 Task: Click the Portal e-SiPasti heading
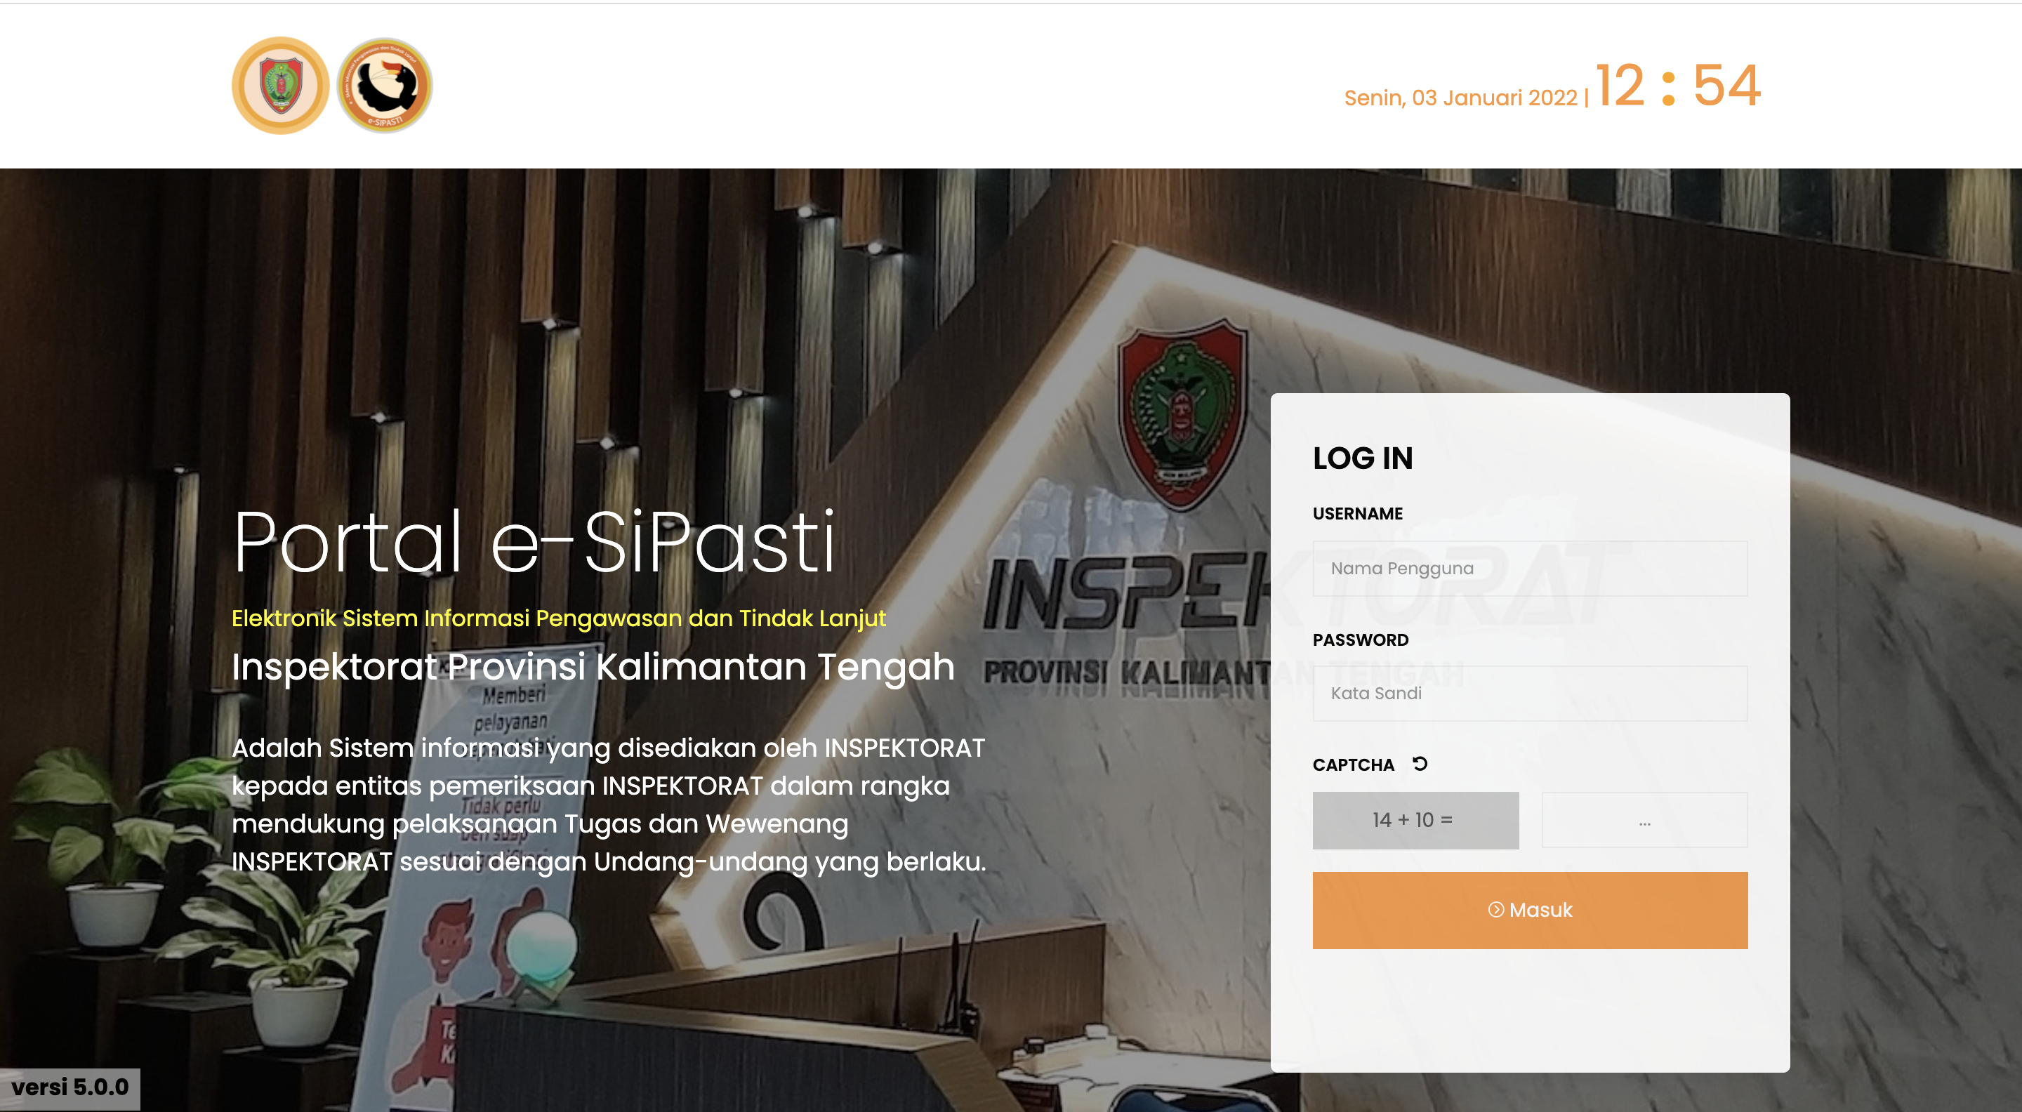click(x=534, y=541)
